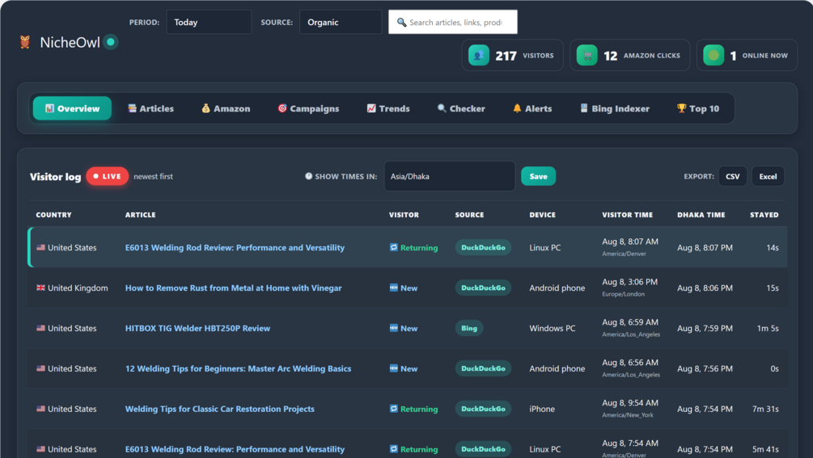Click the new badge icon in Vinegar row
This screenshot has height=458, width=813.
click(393, 288)
